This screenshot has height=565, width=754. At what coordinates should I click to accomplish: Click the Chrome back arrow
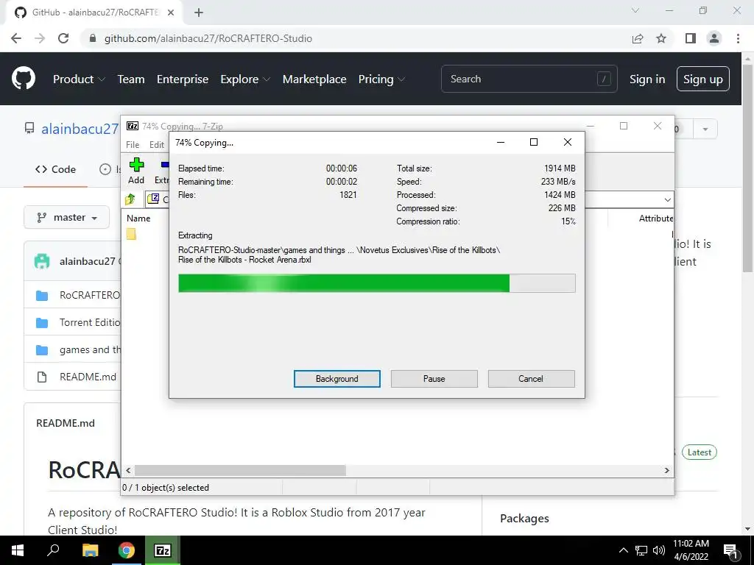point(16,38)
